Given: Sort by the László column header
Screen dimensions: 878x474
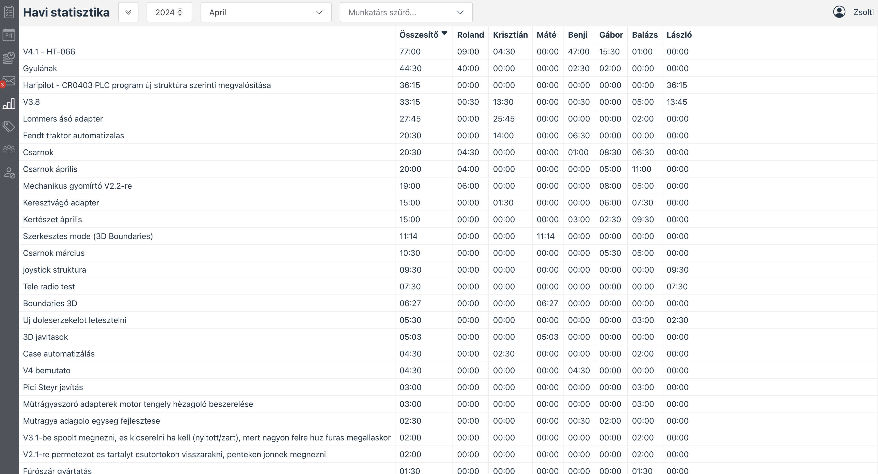Looking at the screenshot, I should [x=679, y=35].
